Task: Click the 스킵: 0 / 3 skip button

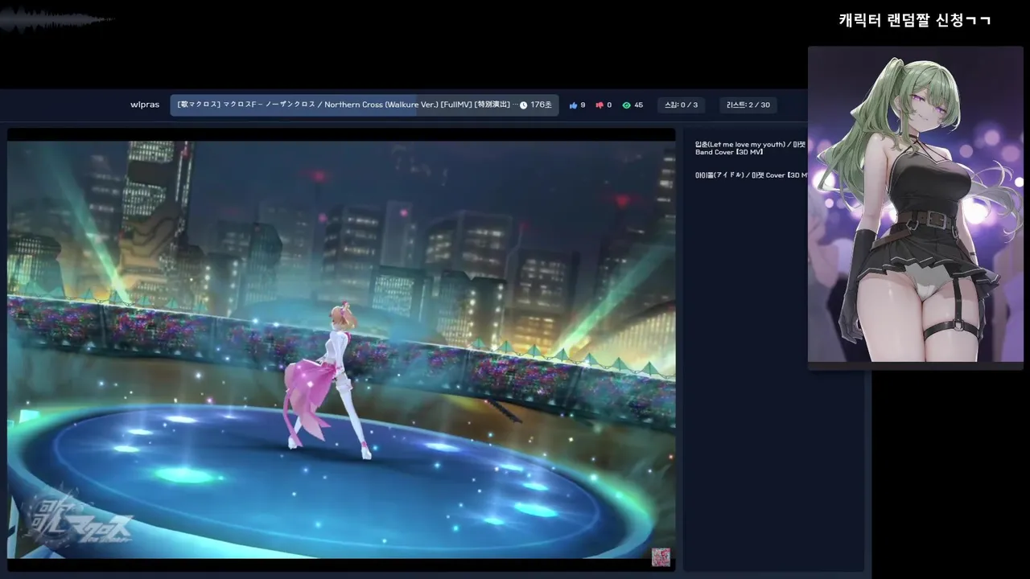Action: tap(682, 105)
